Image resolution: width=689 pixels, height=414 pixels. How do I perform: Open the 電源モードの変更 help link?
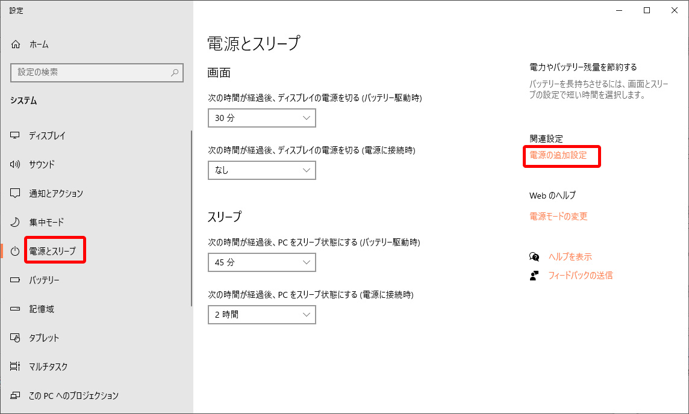pos(558,216)
